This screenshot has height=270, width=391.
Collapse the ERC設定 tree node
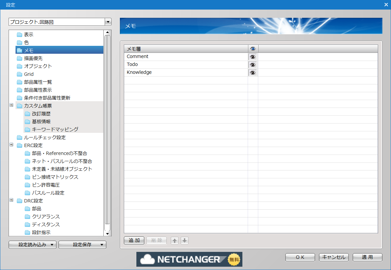tap(12, 145)
